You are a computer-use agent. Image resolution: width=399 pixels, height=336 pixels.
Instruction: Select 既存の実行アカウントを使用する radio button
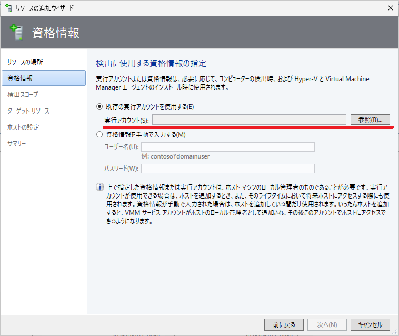point(99,106)
